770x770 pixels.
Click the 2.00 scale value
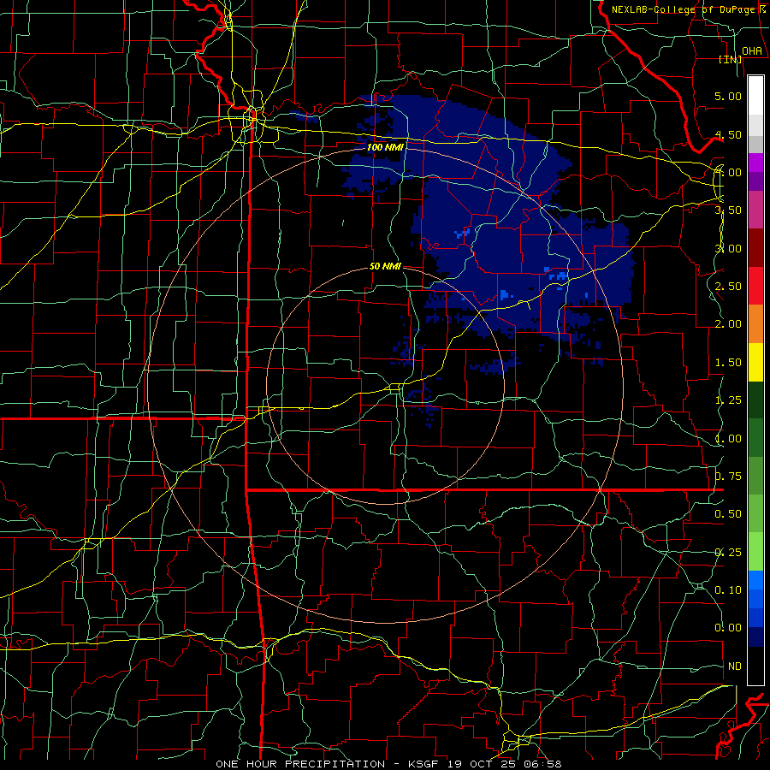tap(728, 324)
